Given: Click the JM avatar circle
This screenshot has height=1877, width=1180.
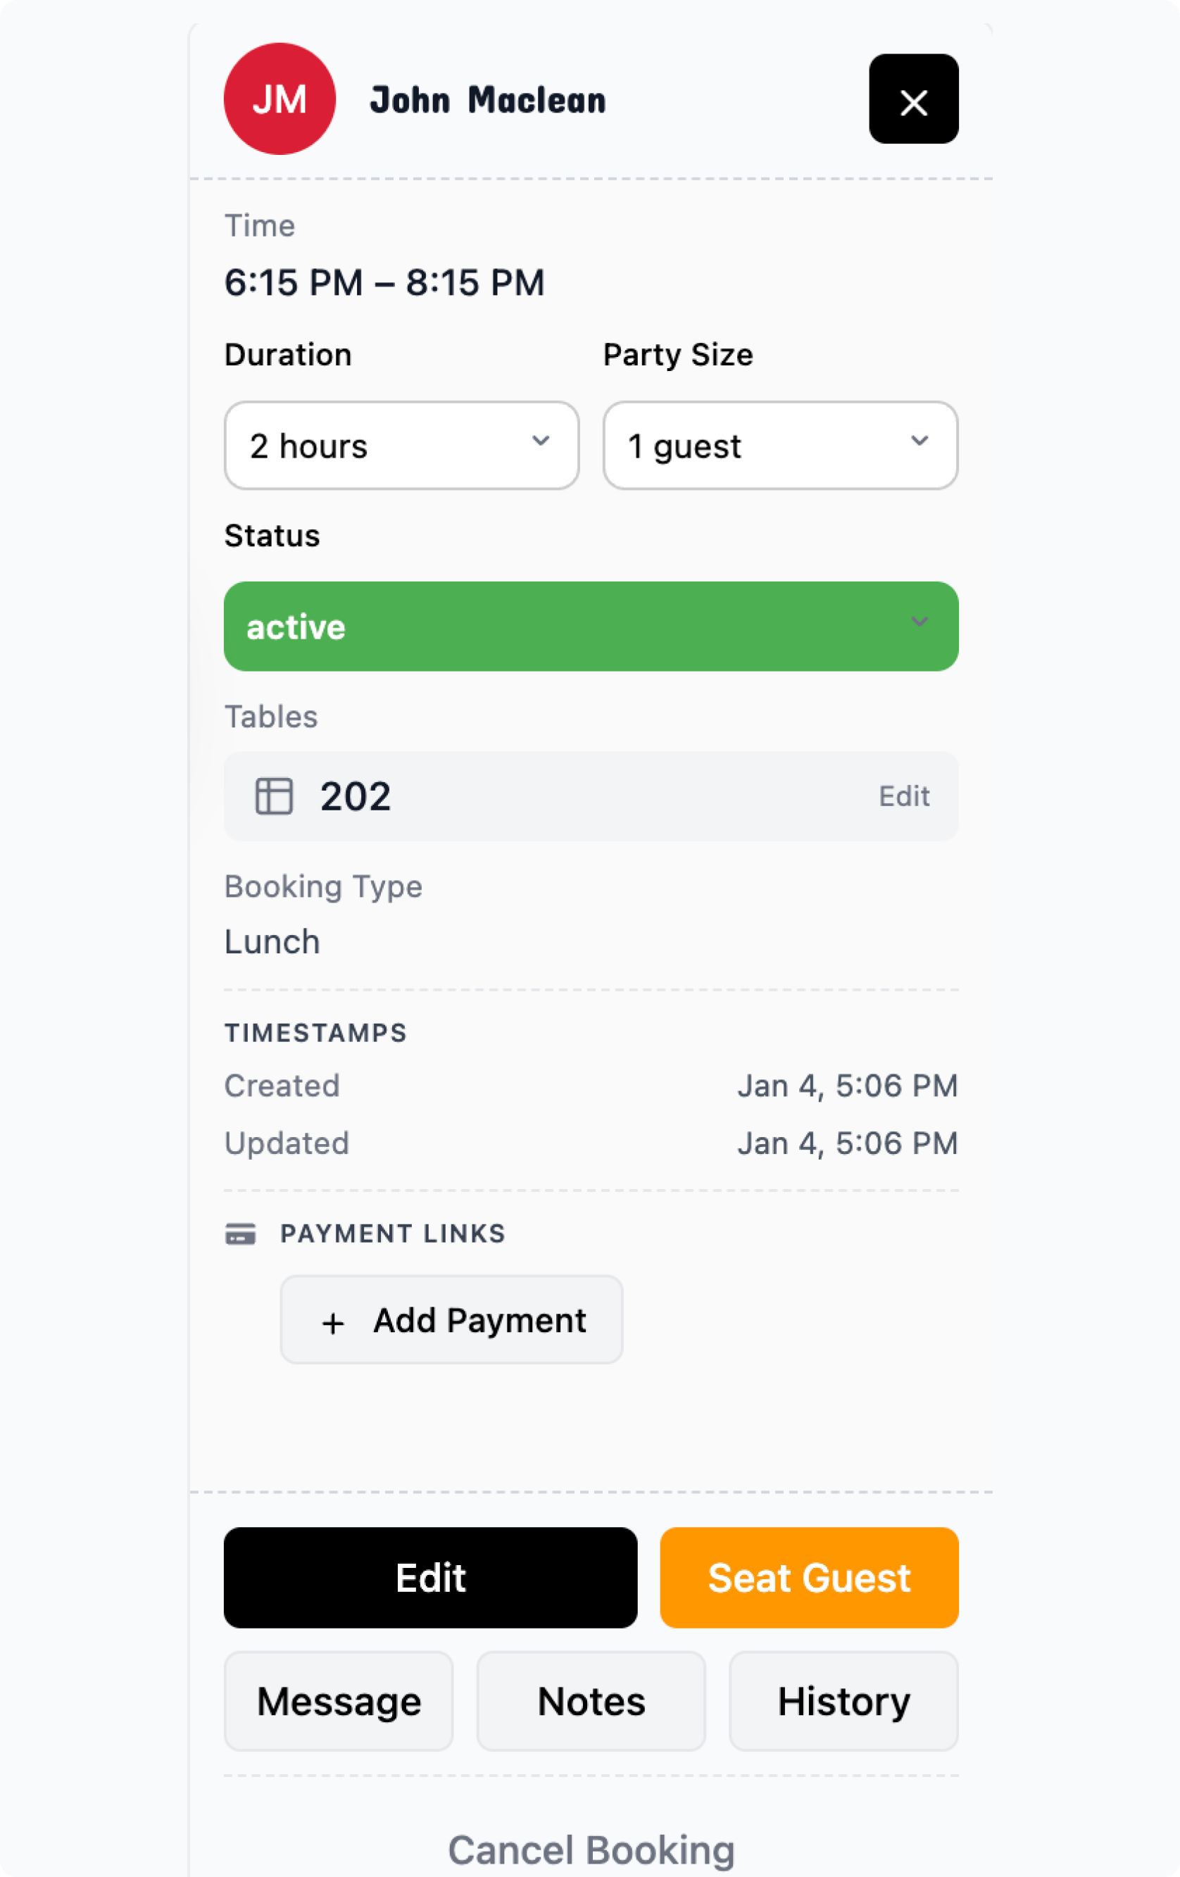Looking at the screenshot, I should pos(280,99).
